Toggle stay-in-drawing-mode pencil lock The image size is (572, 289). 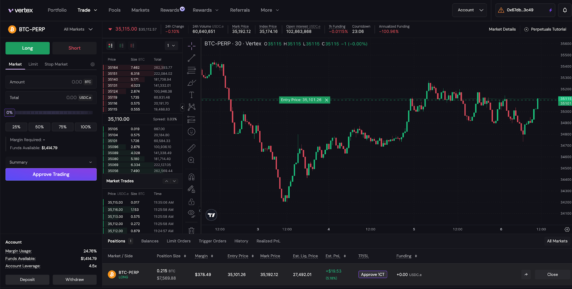click(x=192, y=189)
